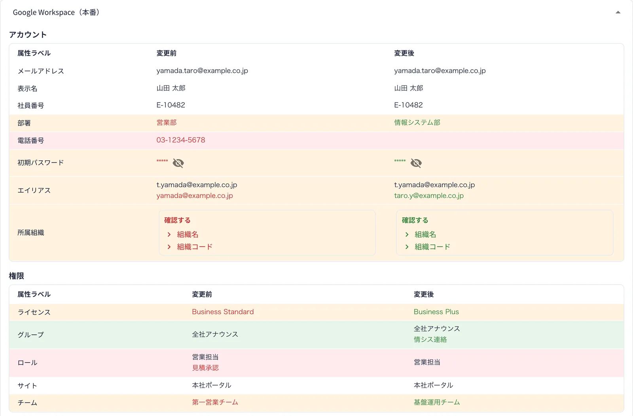Image resolution: width=633 pixels, height=416 pixels.
Task: Click the 権限 section heading
Action: tap(16, 276)
